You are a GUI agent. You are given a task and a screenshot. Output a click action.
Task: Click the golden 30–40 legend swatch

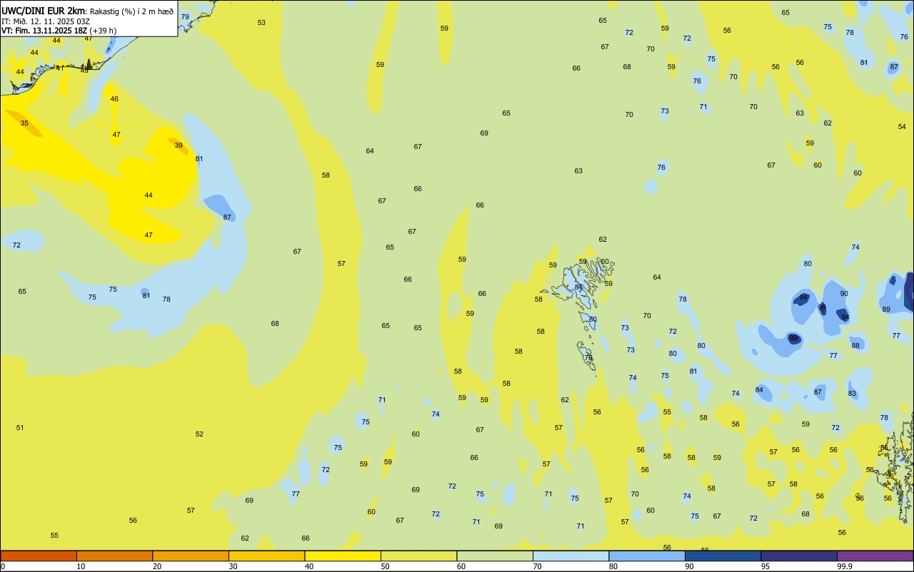click(x=266, y=556)
